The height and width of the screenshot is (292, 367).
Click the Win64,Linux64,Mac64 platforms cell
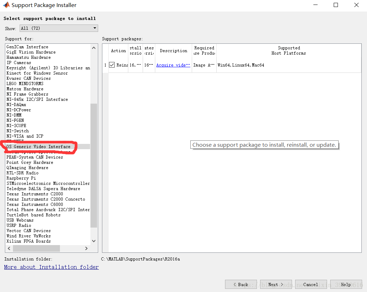point(288,65)
